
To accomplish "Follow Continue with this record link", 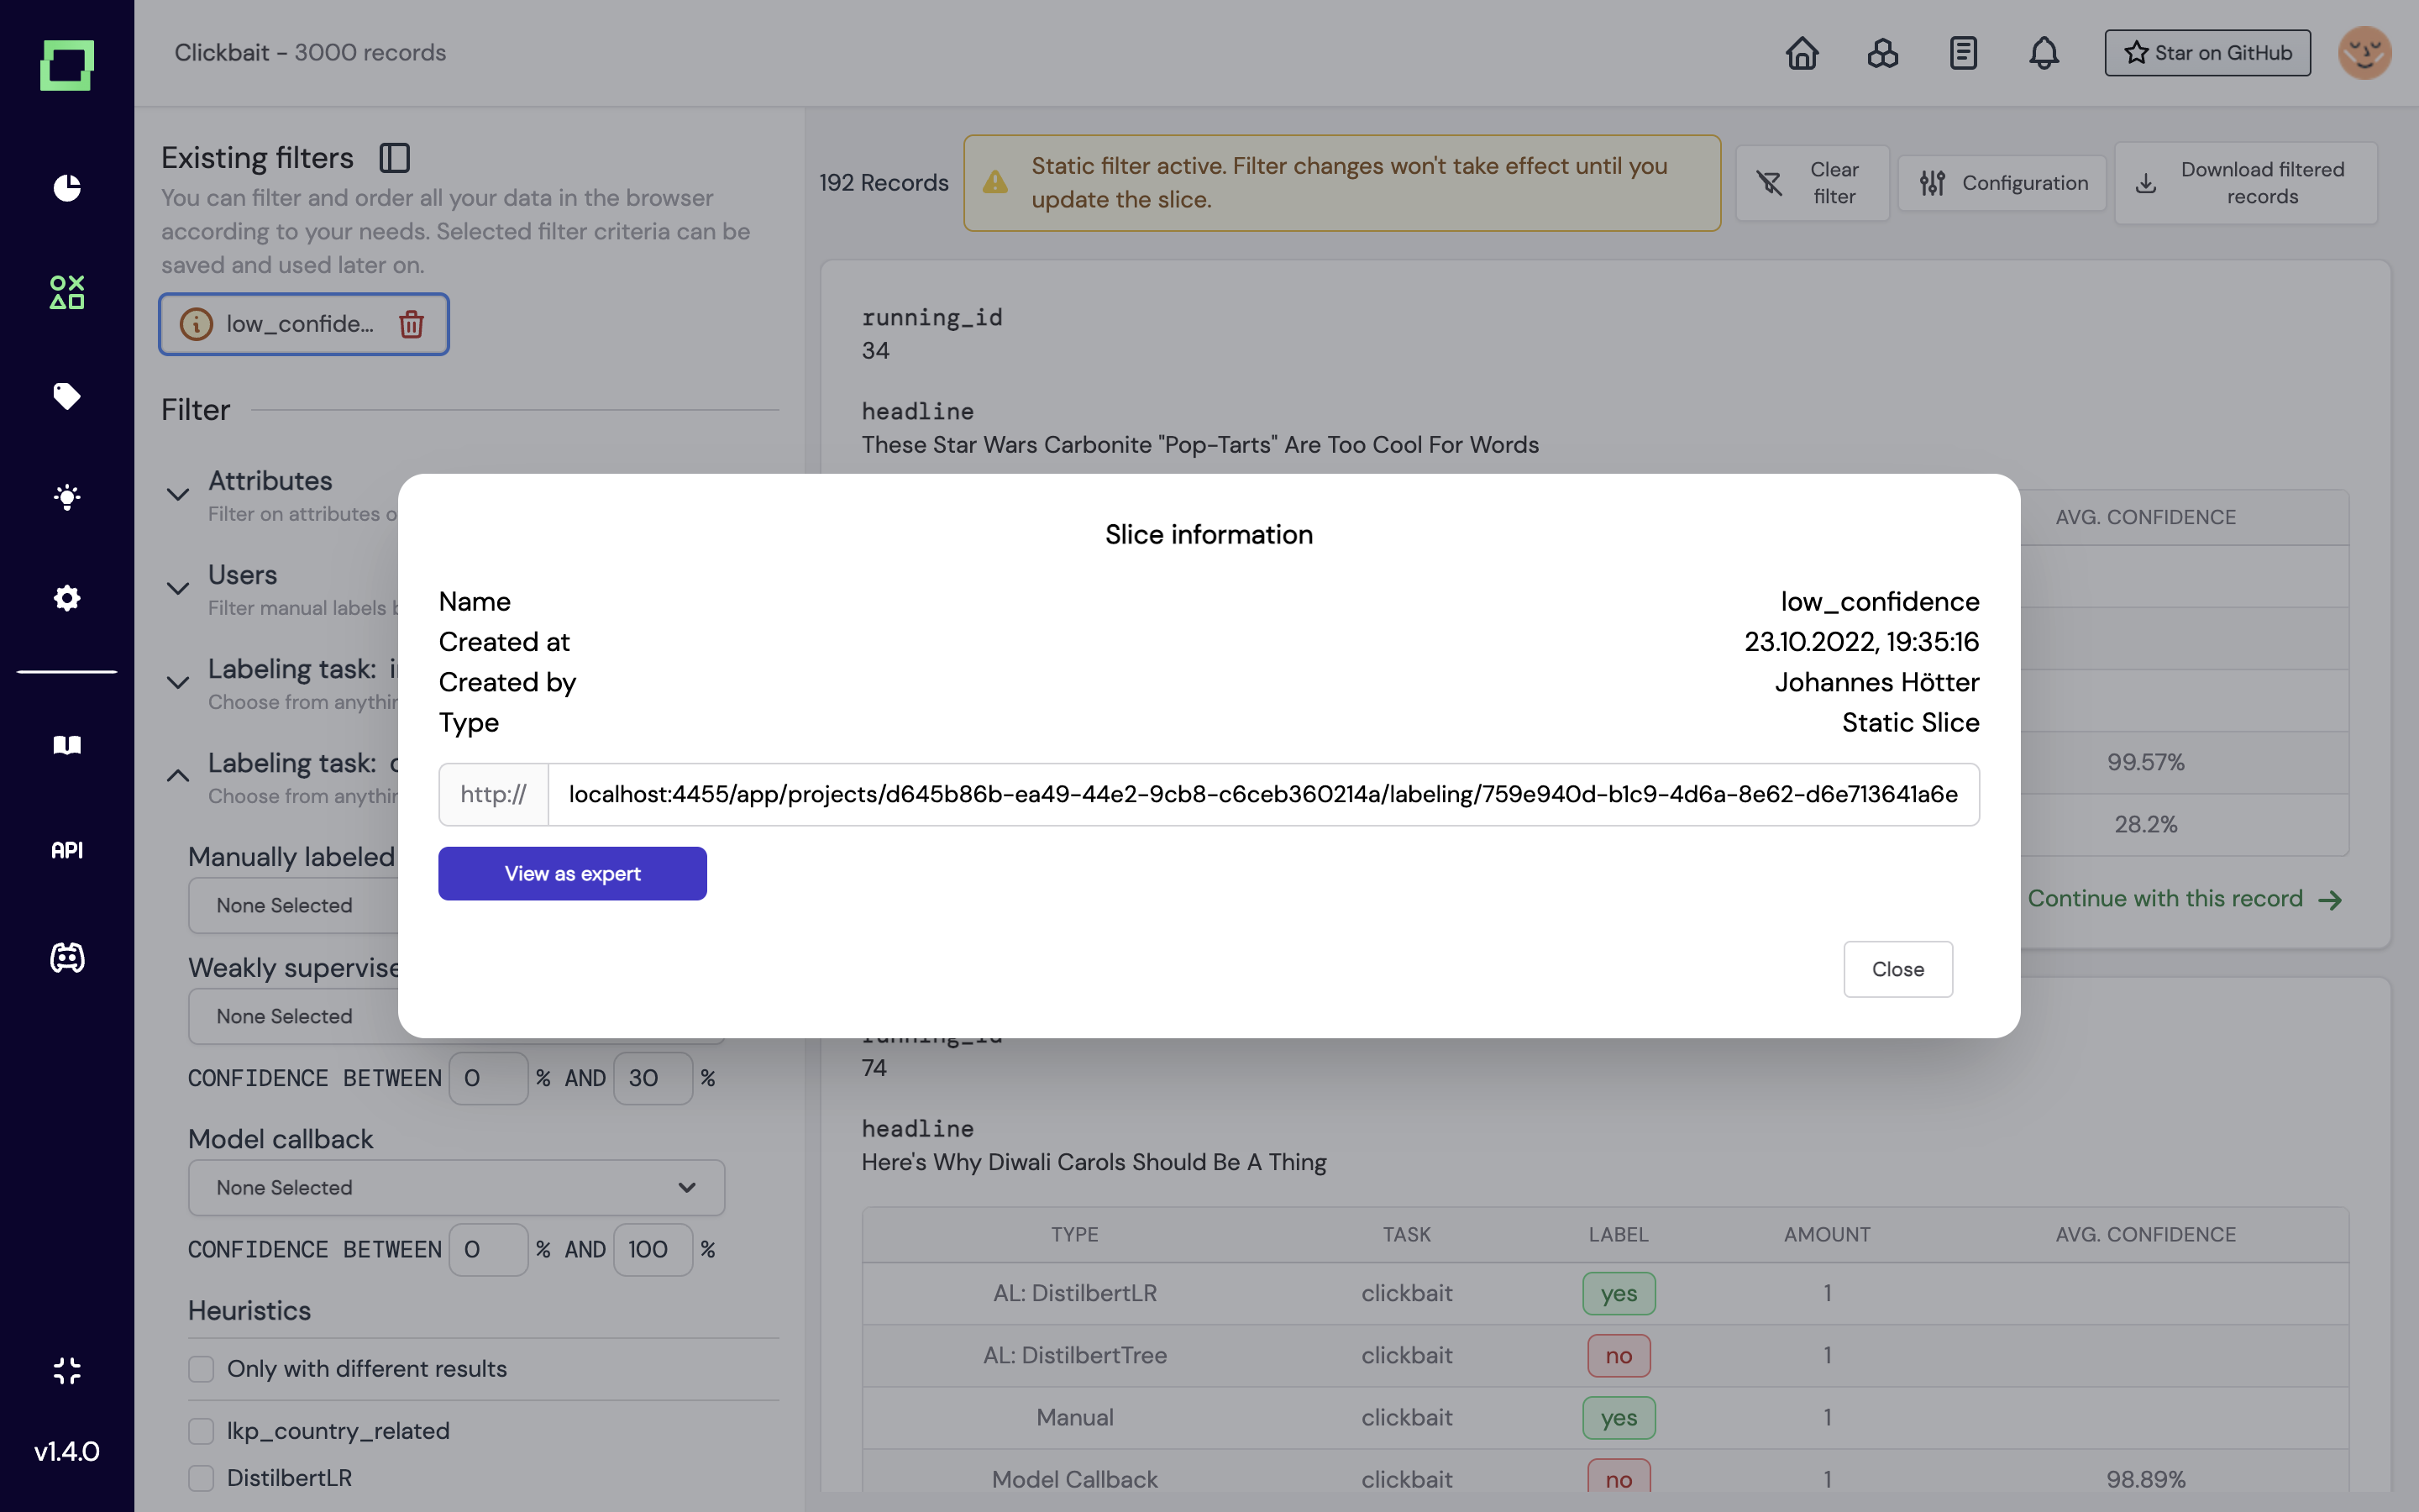I will [2183, 899].
